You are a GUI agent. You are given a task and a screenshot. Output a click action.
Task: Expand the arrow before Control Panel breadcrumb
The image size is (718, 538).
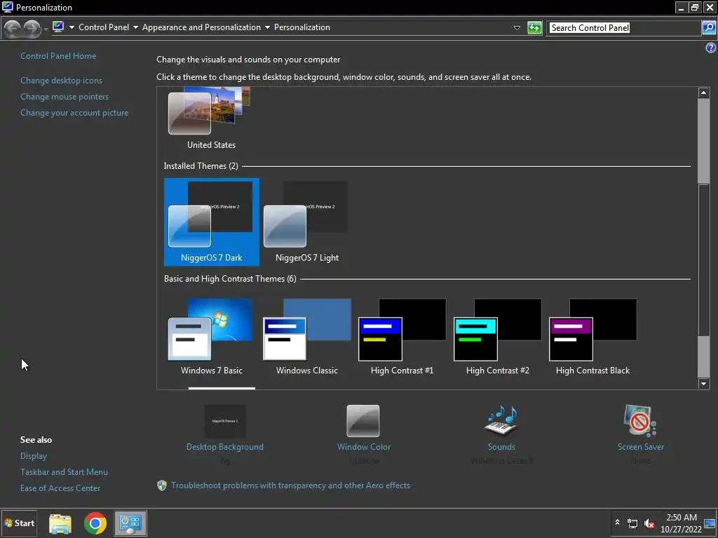tap(72, 27)
